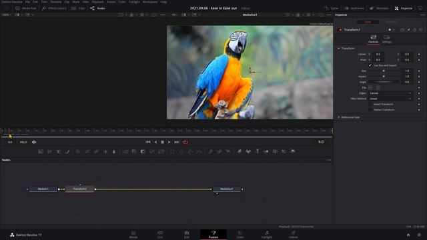Screen dimensions: 427x240
Task: Select the Modifiers tab in Inspector
Action: coord(392,22)
